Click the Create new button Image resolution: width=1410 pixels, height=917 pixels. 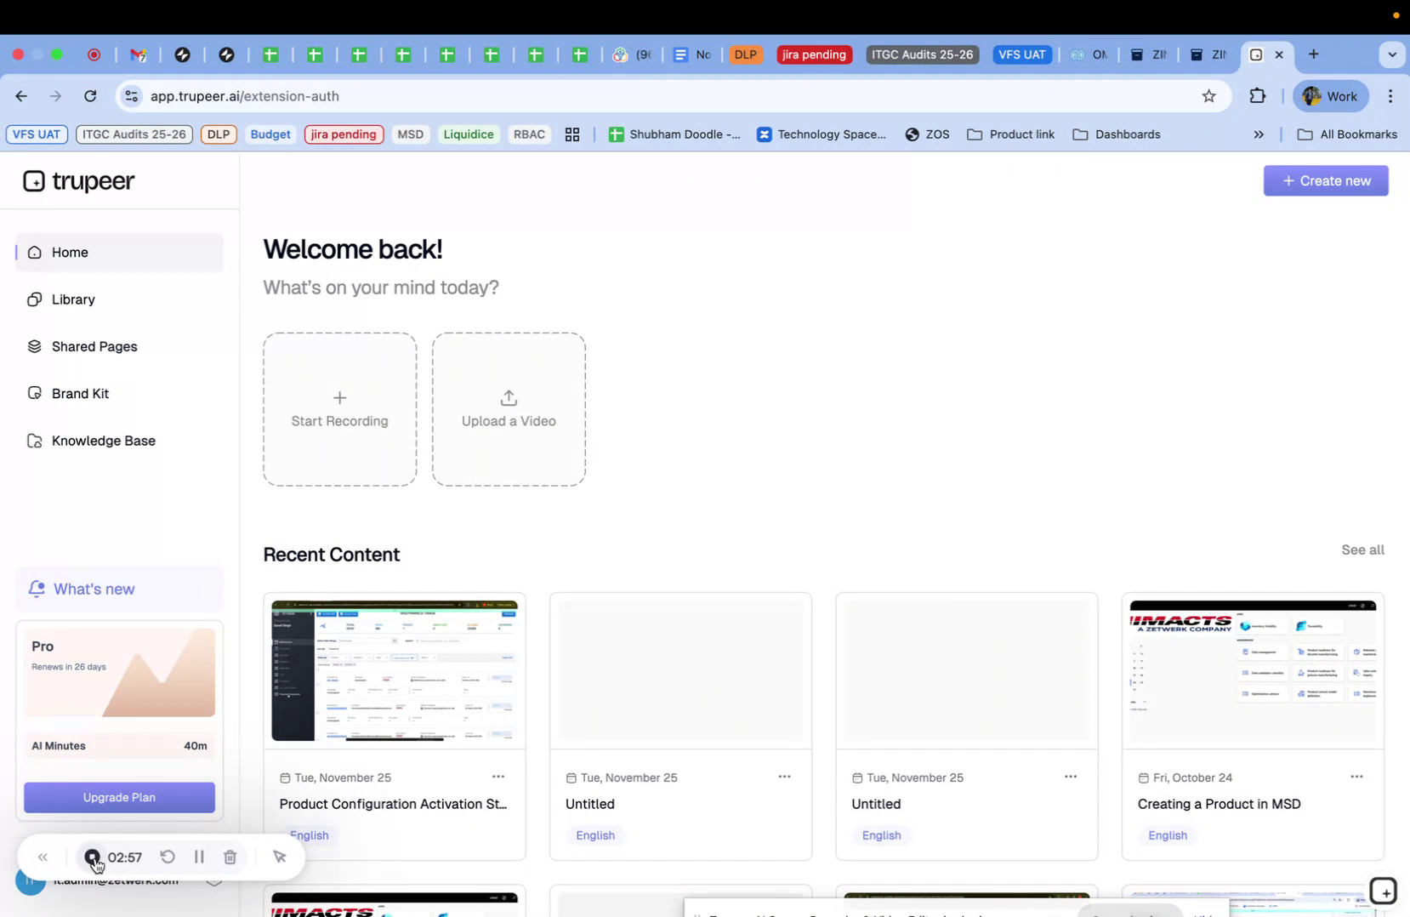tap(1326, 180)
